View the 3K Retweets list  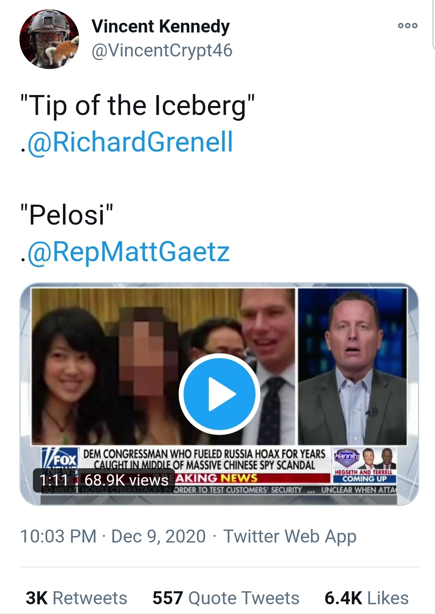pyautogui.click(x=76, y=598)
